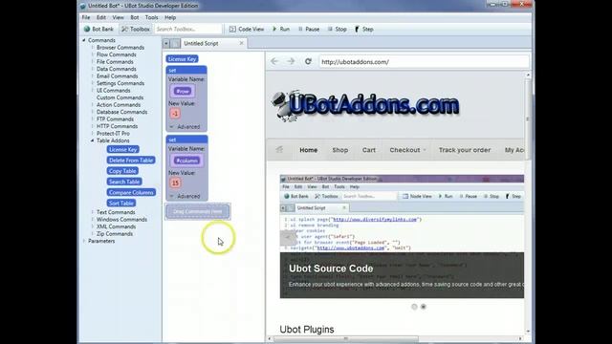Open the Help menu
The width and height of the screenshot is (612, 344).
click(x=170, y=17)
